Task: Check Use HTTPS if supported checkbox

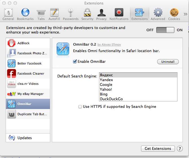Action: 80,107
